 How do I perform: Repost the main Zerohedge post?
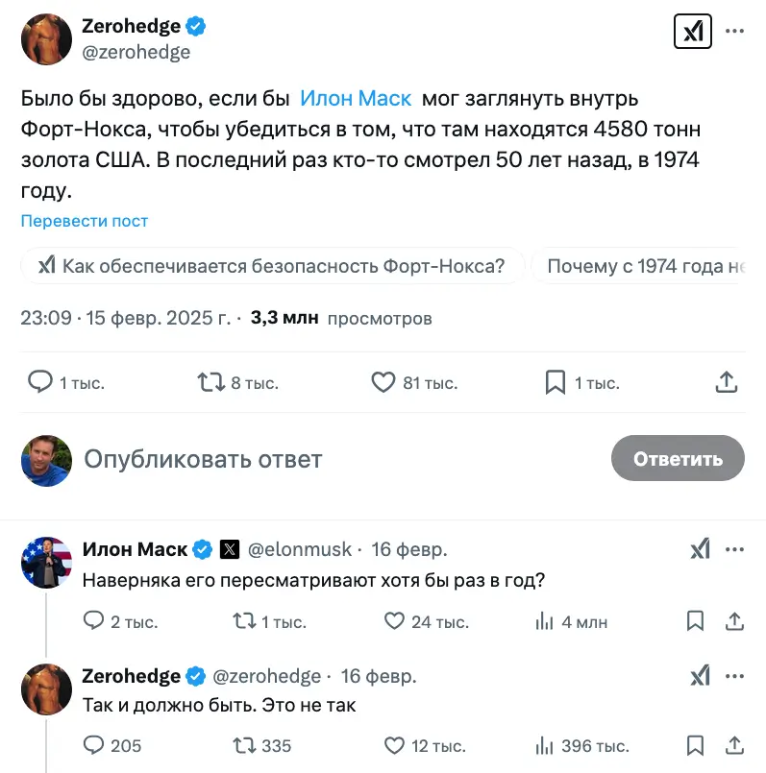pos(209,382)
